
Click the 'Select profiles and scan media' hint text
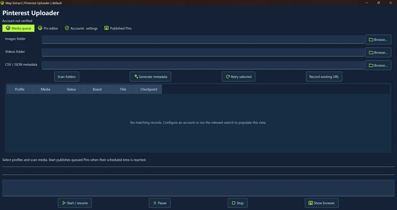(74, 160)
